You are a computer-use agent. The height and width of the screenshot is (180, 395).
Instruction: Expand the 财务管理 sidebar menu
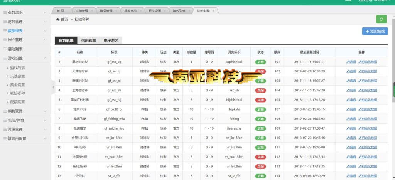25,22
